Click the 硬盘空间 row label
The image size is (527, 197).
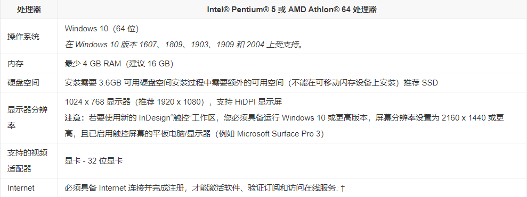23,82
